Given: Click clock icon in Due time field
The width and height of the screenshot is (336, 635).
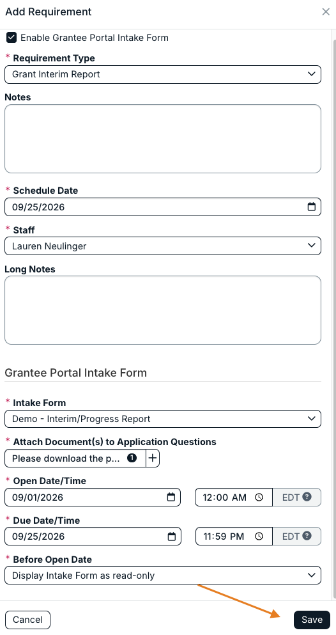Looking at the screenshot, I should click(x=259, y=537).
